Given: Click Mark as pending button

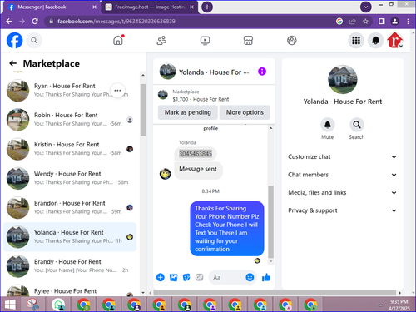Looking at the screenshot, I should click(x=188, y=112).
